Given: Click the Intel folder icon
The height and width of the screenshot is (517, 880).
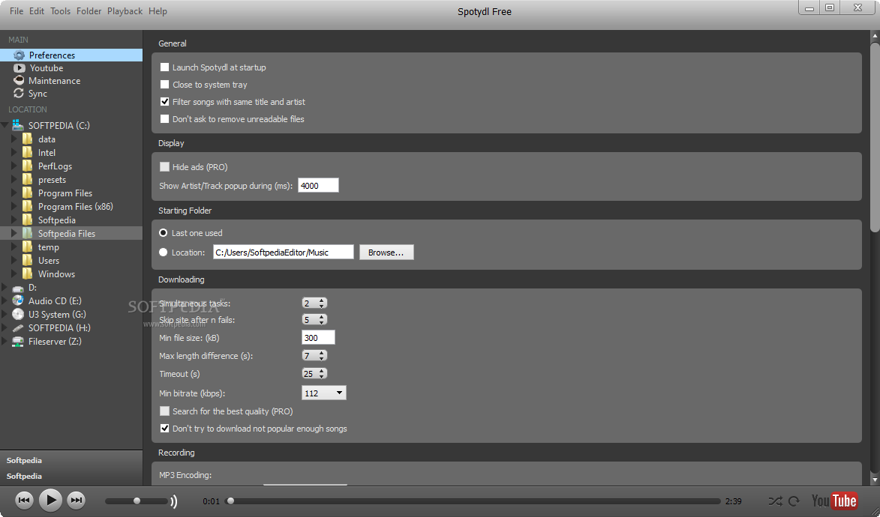Looking at the screenshot, I should click(27, 153).
